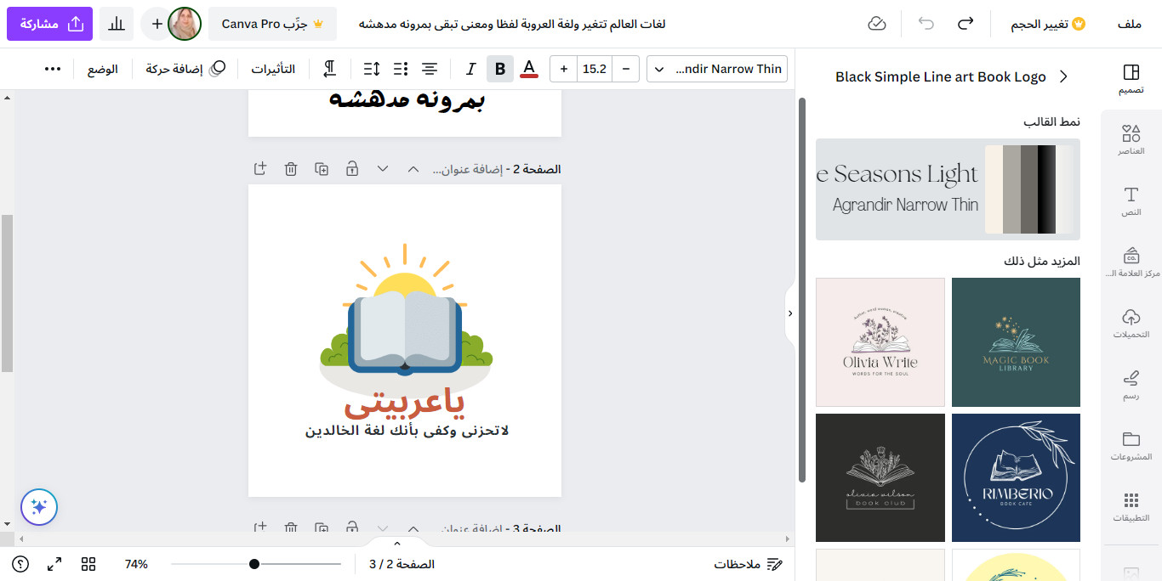Click the font size field 15.2
Image resolution: width=1162 pixels, height=581 pixels.
point(595,69)
